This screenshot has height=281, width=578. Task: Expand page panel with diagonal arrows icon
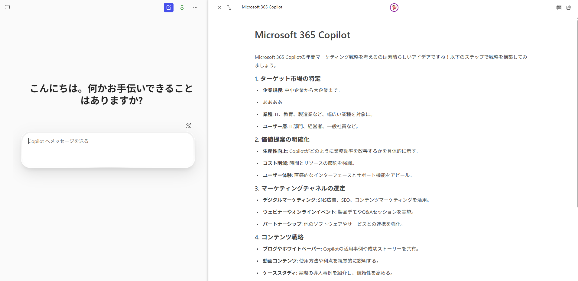point(229,8)
